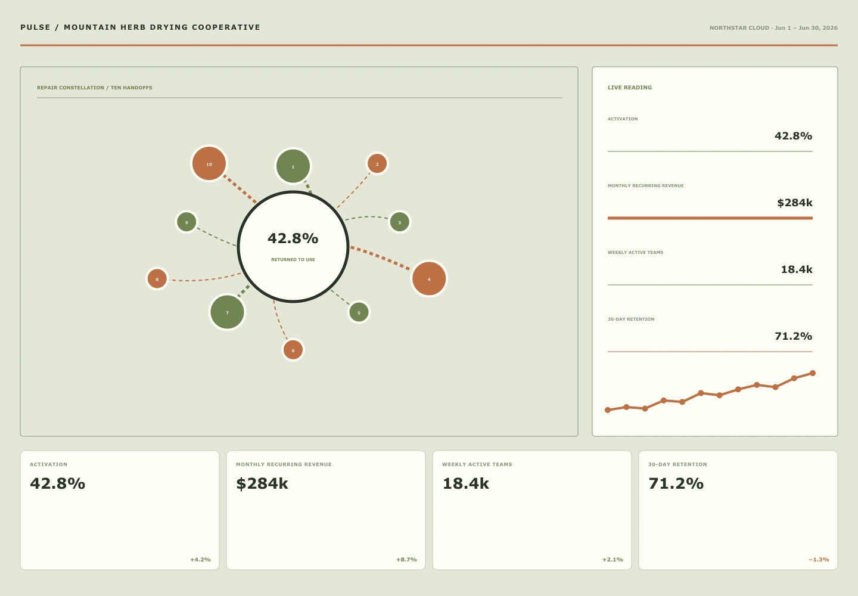Select the large orange node 10
The height and width of the screenshot is (596, 858).
(x=209, y=163)
